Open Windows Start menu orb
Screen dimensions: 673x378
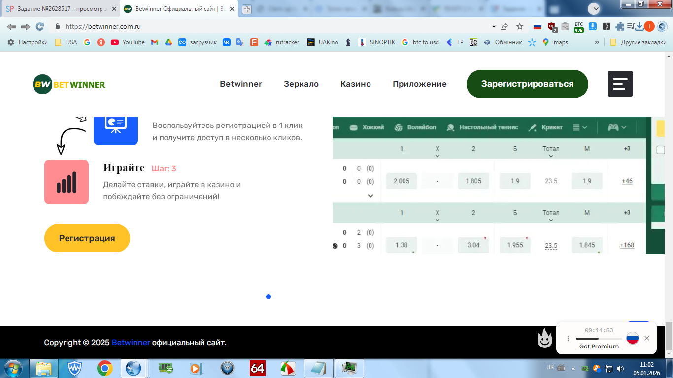tap(13, 368)
